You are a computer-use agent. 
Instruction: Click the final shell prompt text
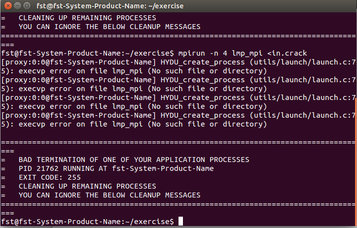pos(88,222)
